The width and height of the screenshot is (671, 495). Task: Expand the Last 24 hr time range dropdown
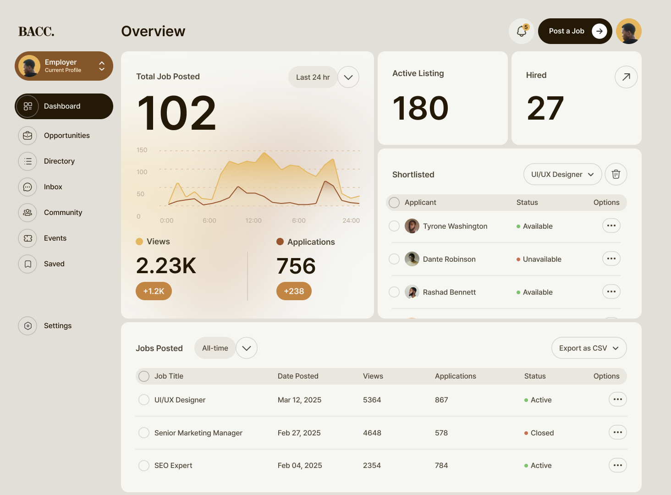click(348, 77)
